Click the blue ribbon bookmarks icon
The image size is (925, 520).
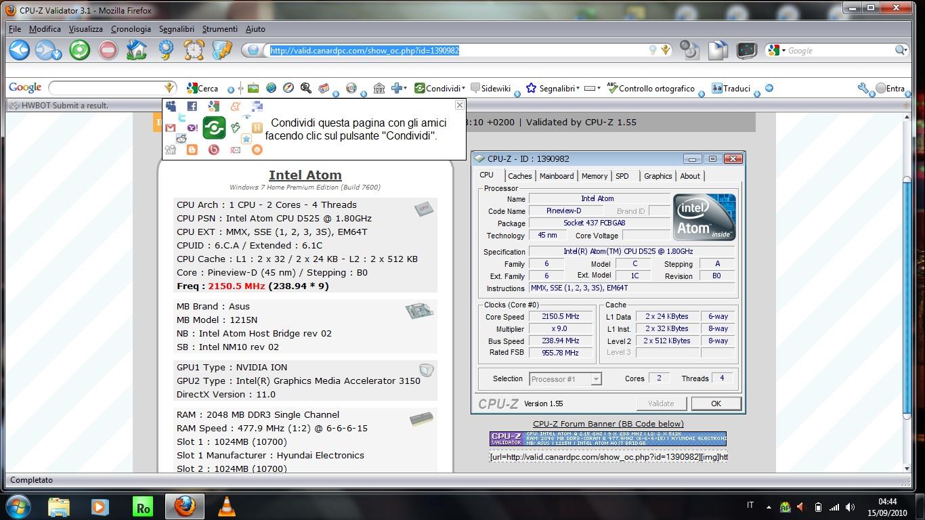click(166, 50)
